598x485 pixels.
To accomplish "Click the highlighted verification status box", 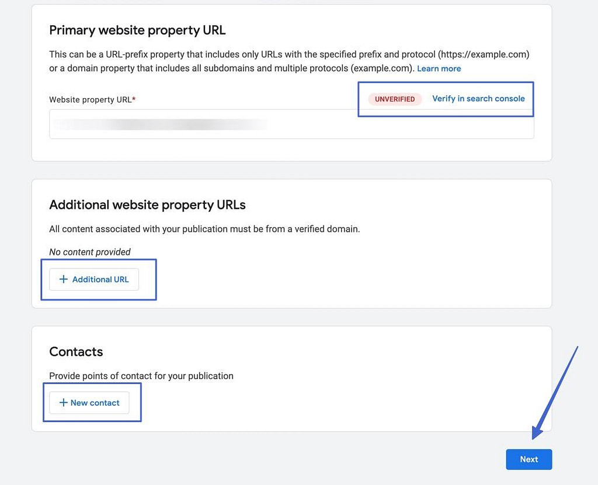I will tap(446, 99).
